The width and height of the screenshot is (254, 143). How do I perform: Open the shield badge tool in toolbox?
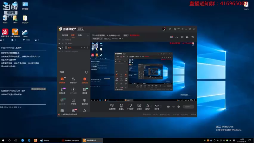coord(84,101)
